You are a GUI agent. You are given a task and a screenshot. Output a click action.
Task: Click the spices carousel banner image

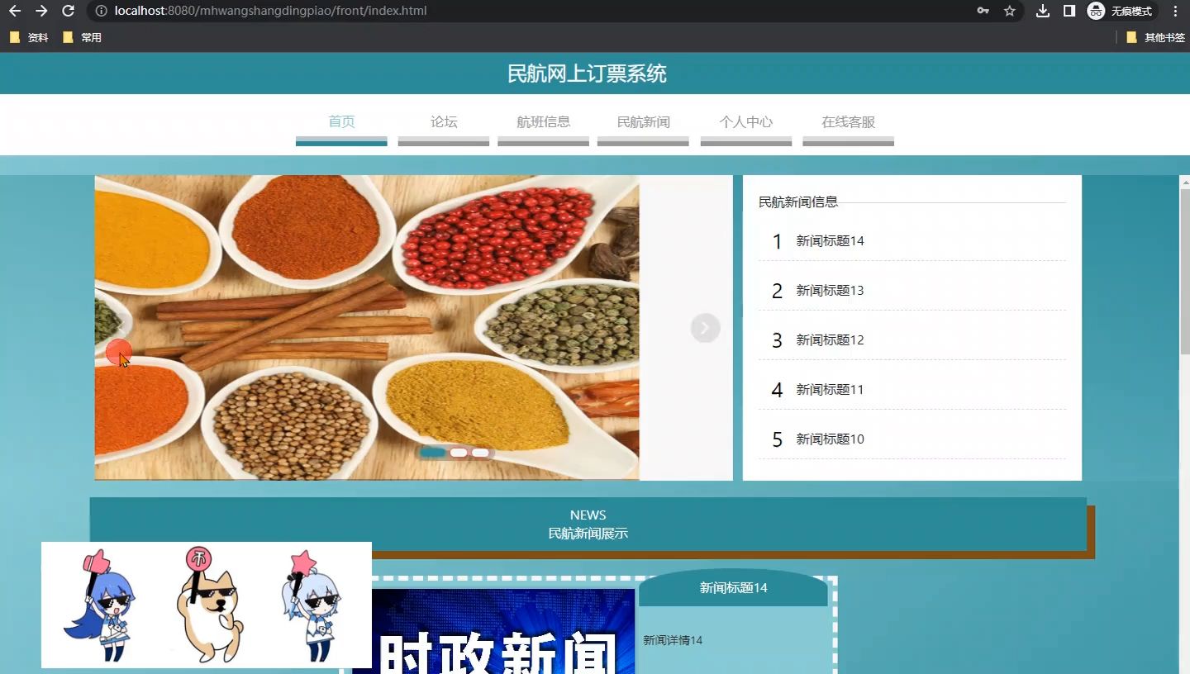(367, 327)
